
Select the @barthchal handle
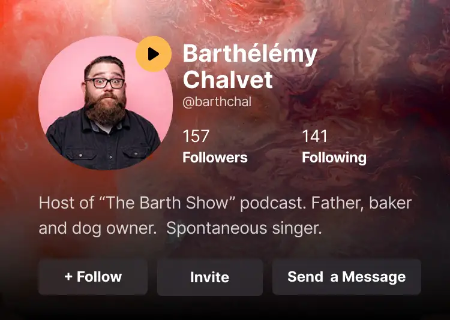(x=217, y=102)
